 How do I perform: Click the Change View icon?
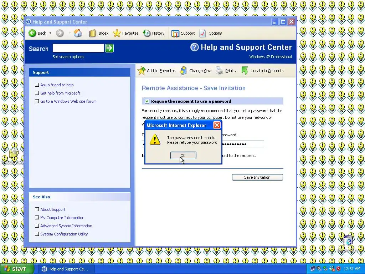pyautogui.click(x=184, y=71)
